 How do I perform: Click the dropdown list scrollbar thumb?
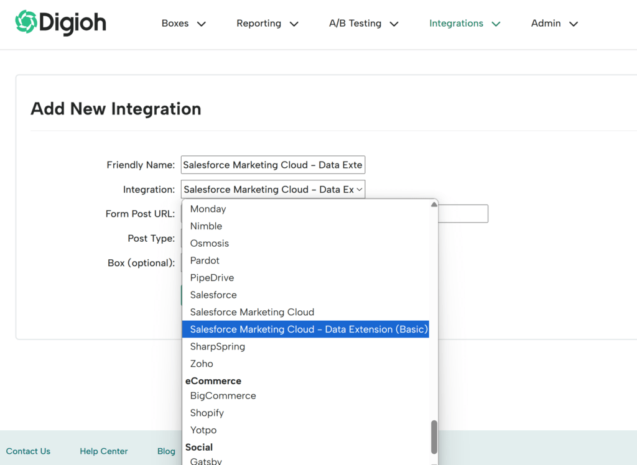coord(434,437)
